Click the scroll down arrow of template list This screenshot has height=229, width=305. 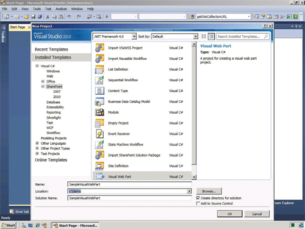(194, 177)
